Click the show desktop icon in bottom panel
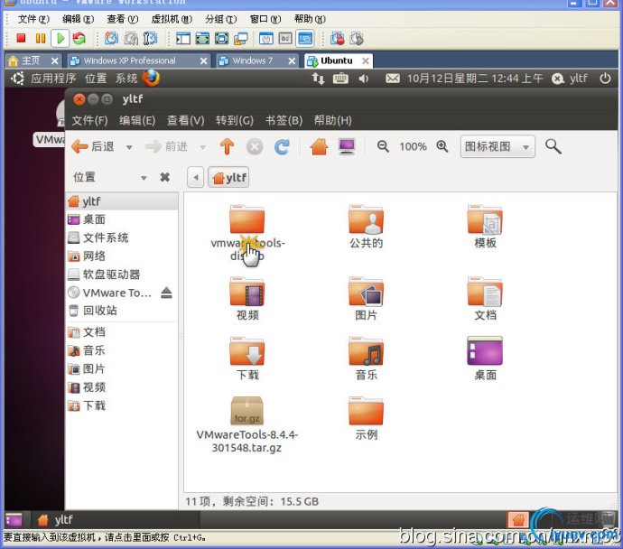 [14, 519]
